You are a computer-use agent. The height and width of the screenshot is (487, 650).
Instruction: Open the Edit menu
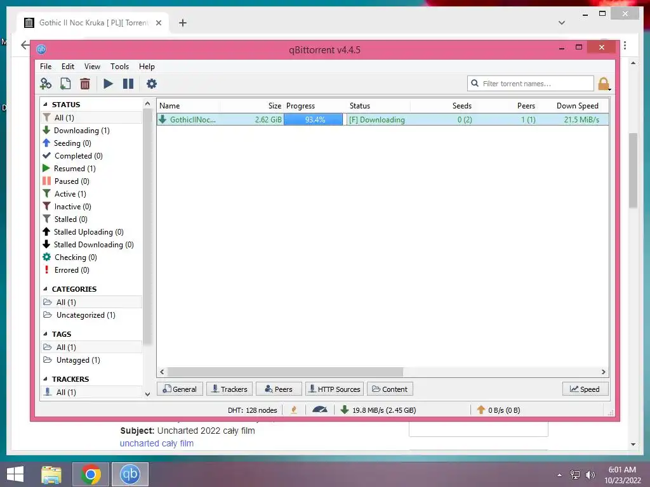(67, 66)
